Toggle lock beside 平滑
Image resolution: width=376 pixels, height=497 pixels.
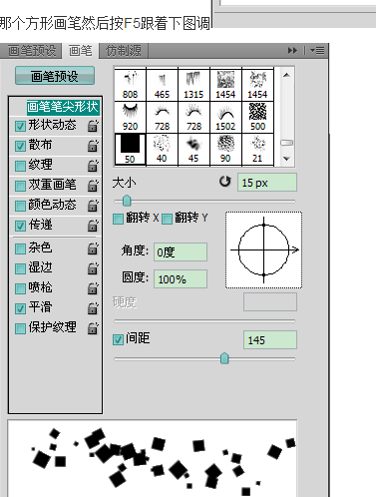coord(93,308)
